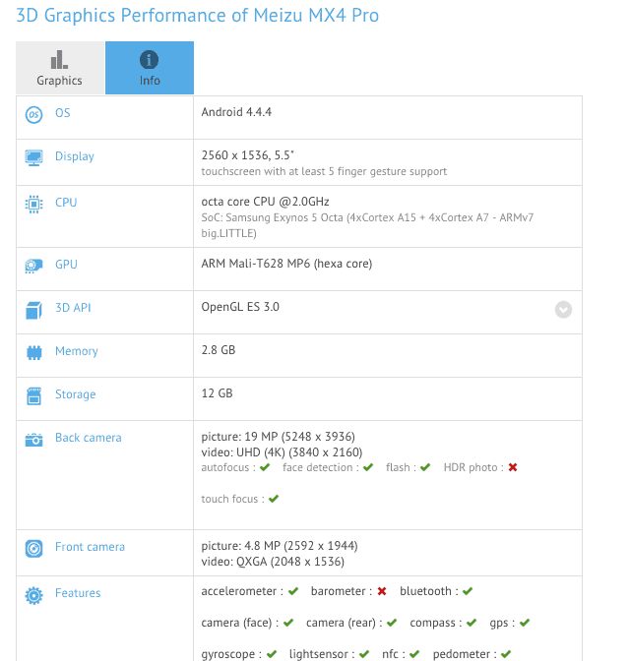Click the GPU card icon
629x661 pixels.
pos(34,266)
